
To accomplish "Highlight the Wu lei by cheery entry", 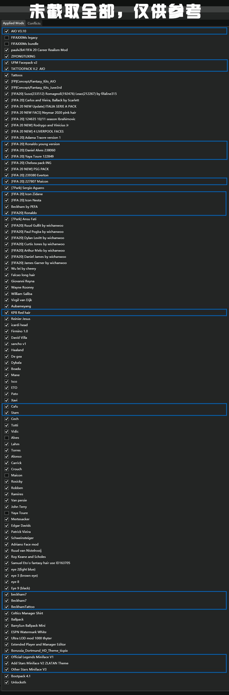I will point(23,268).
